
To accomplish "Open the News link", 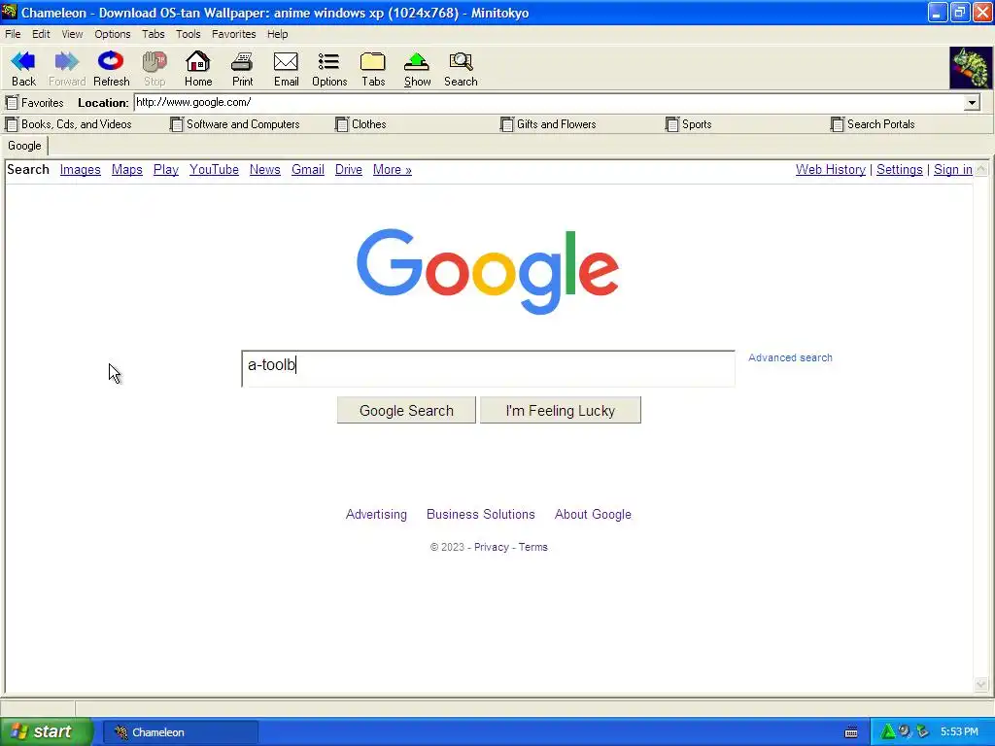I will 264,170.
